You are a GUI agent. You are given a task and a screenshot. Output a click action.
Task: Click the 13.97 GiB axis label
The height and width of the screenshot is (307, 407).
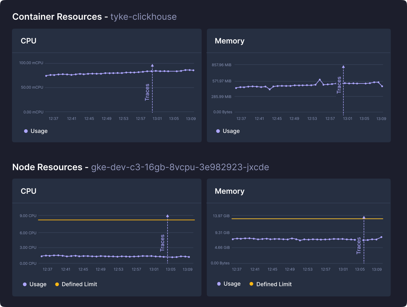[221, 216]
